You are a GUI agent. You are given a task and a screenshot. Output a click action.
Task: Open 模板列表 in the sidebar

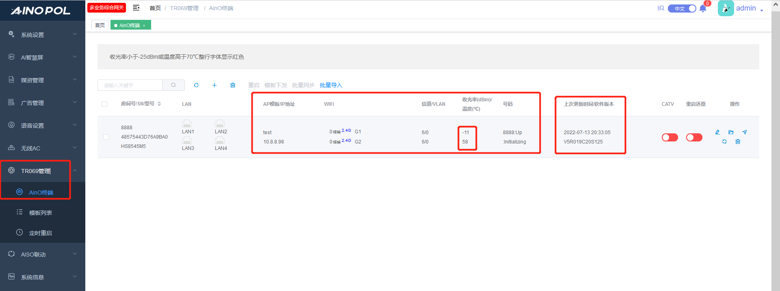pyautogui.click(x=40, y=213)
